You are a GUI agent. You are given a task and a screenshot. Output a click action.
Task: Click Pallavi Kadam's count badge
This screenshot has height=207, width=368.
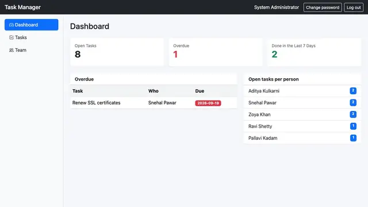point(353,138)
